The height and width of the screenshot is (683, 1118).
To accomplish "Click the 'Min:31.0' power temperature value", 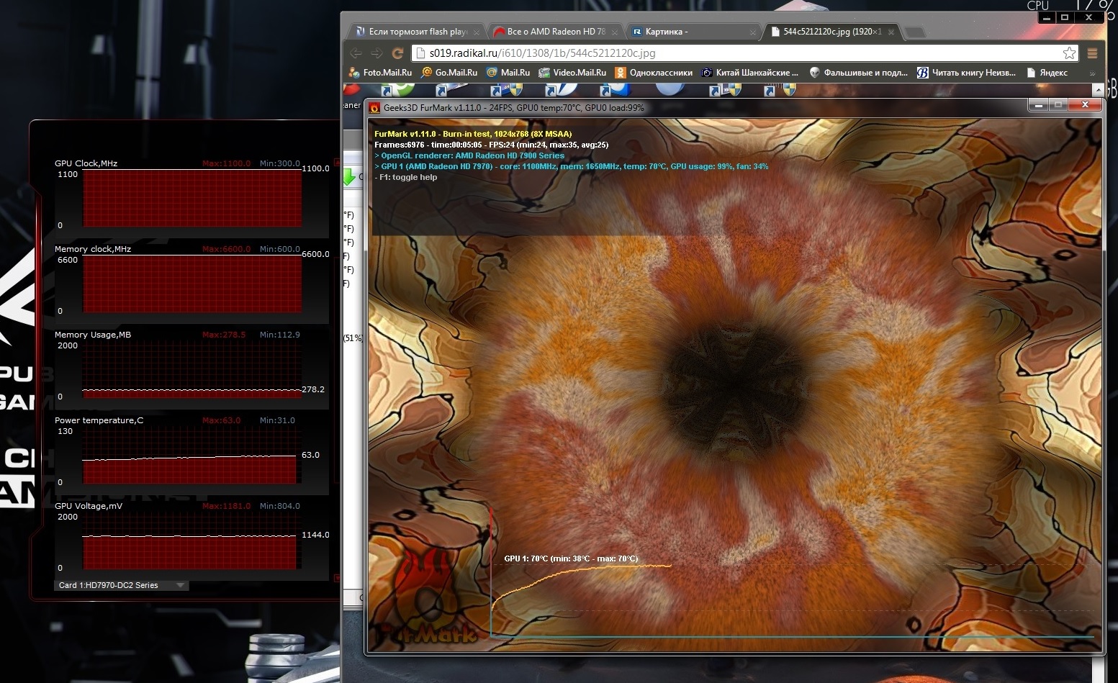I will [277, 420].
